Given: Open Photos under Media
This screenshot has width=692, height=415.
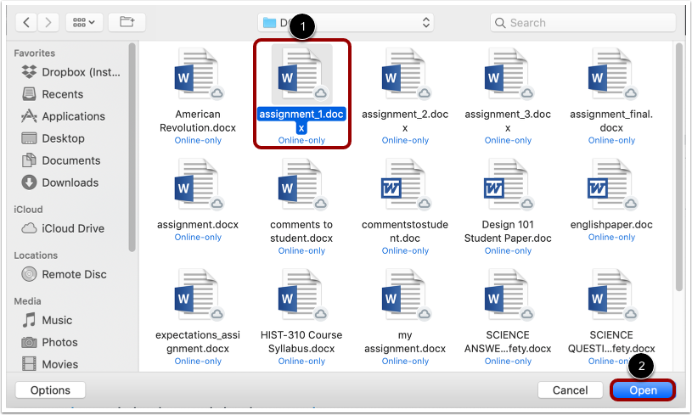Looking at the screenshot, I should (x=50, y=342).
